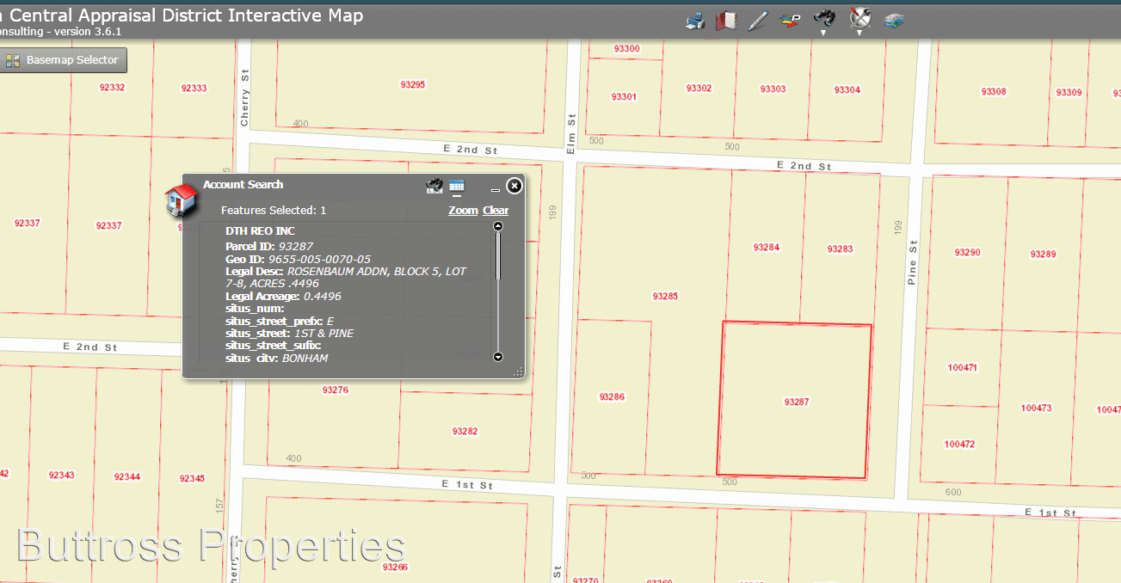Expand the wrench and screwdriver Tools menu
This screenshot has width=1121, height=583.
pyautogui.click(x=859, y=17)
